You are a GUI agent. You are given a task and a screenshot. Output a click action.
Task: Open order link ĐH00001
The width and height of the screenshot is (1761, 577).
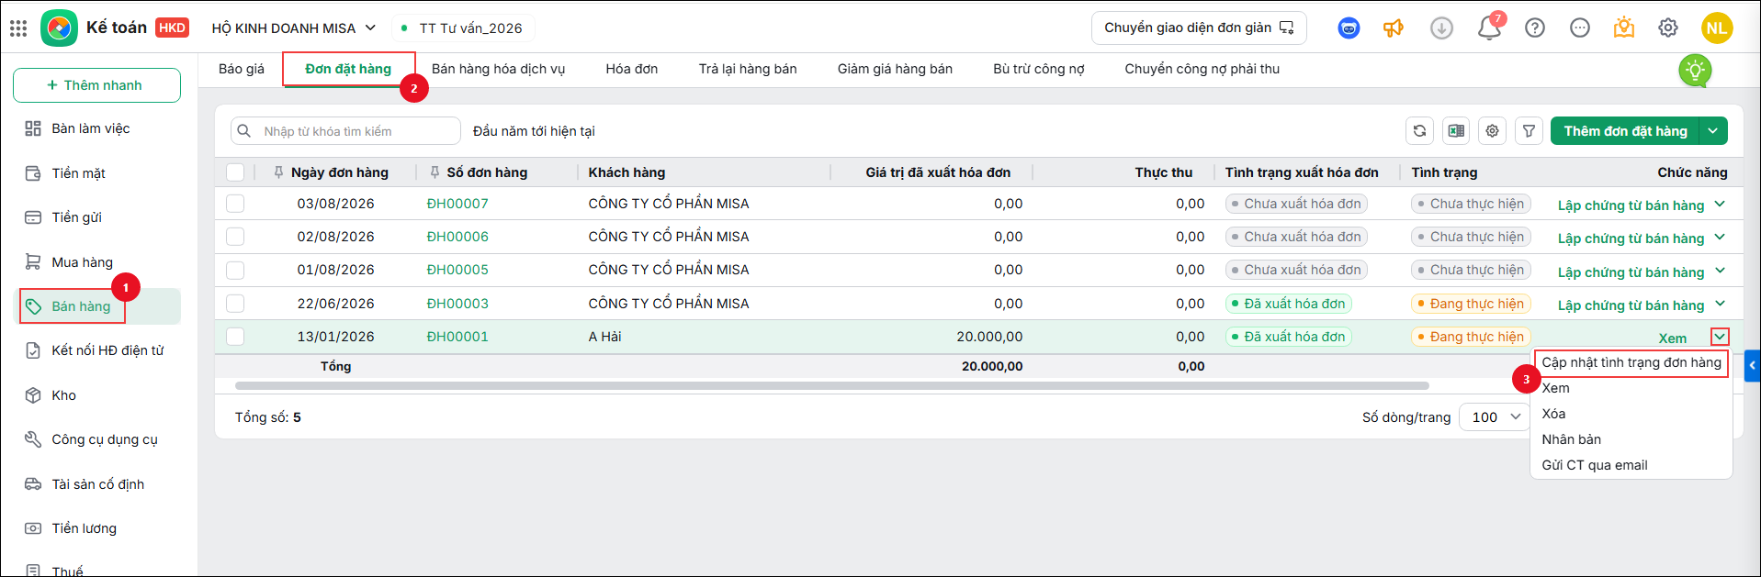tap(457, 337)
